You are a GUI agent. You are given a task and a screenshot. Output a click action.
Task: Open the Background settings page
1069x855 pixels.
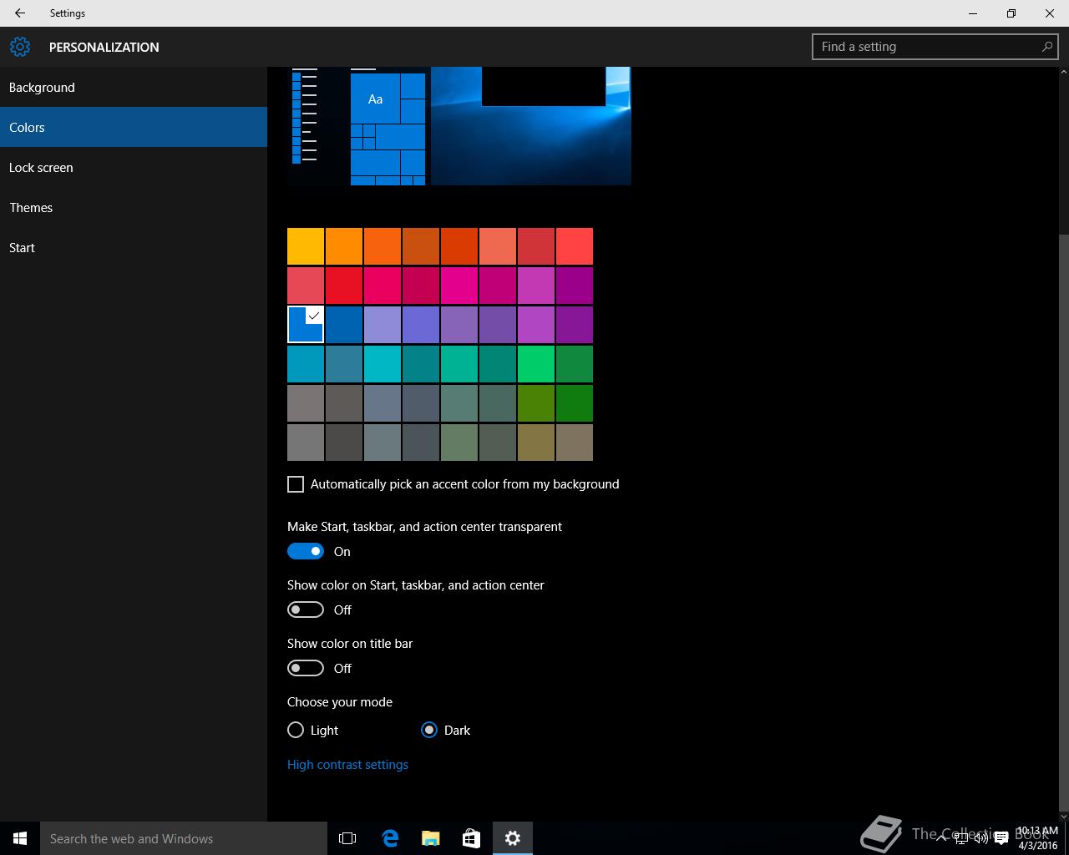pyautogui.click(x=134, y=87)
